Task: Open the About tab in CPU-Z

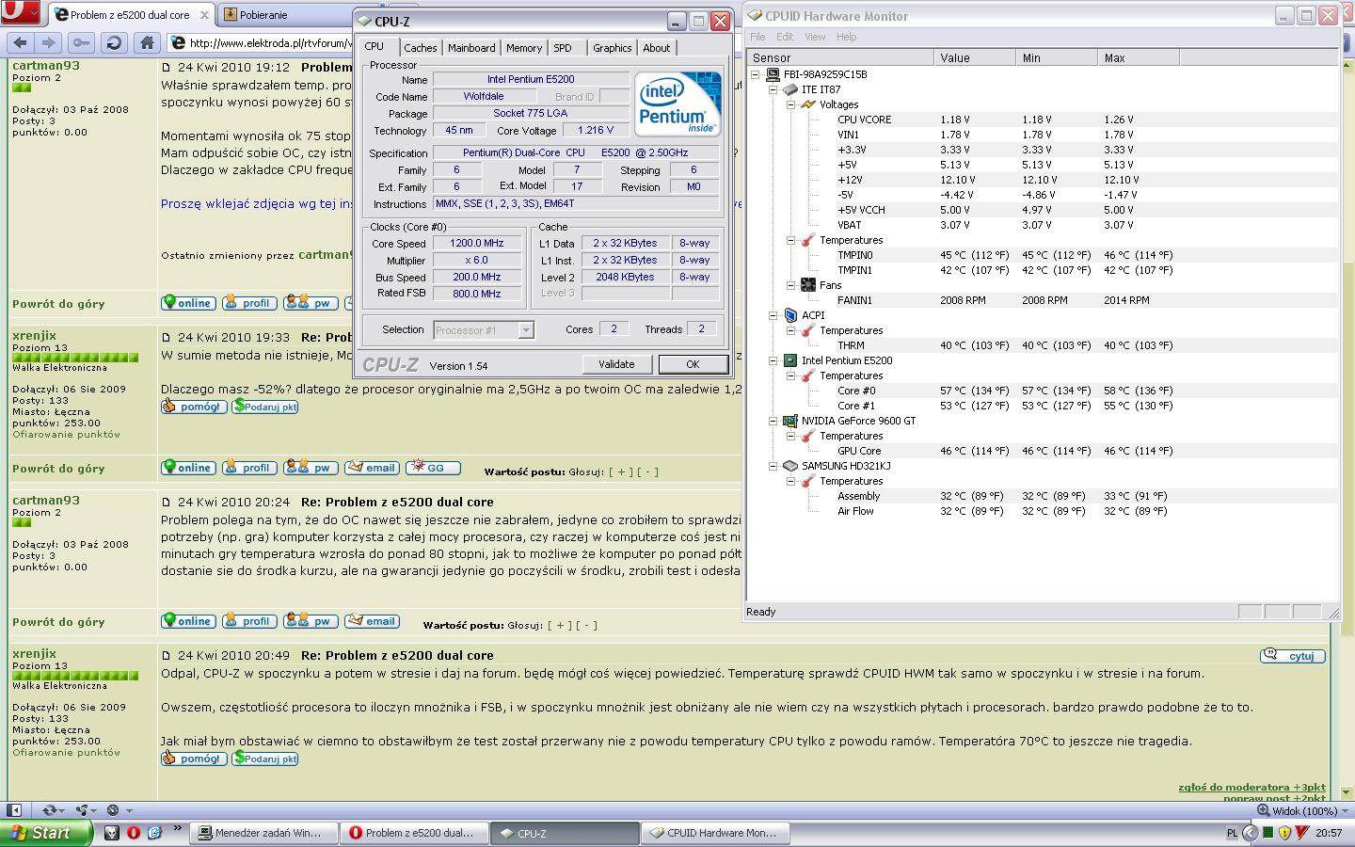Action: click(657, 48)
